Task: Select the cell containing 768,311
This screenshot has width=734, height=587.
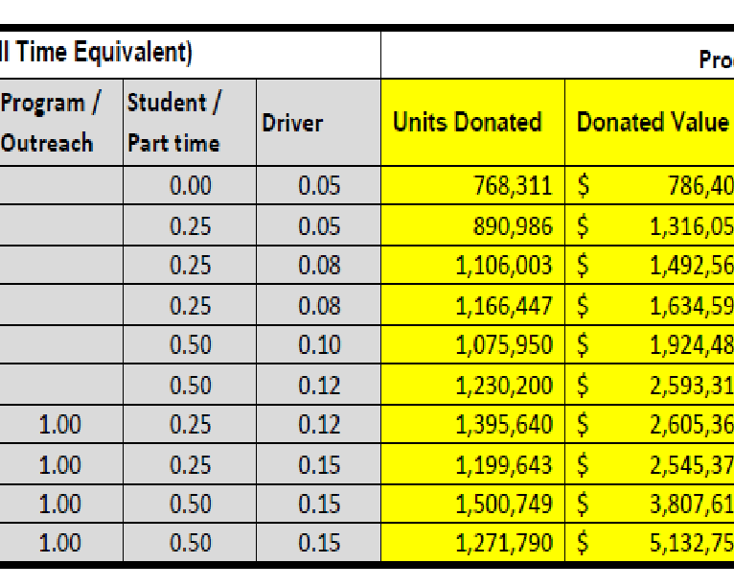Action: 472,185
